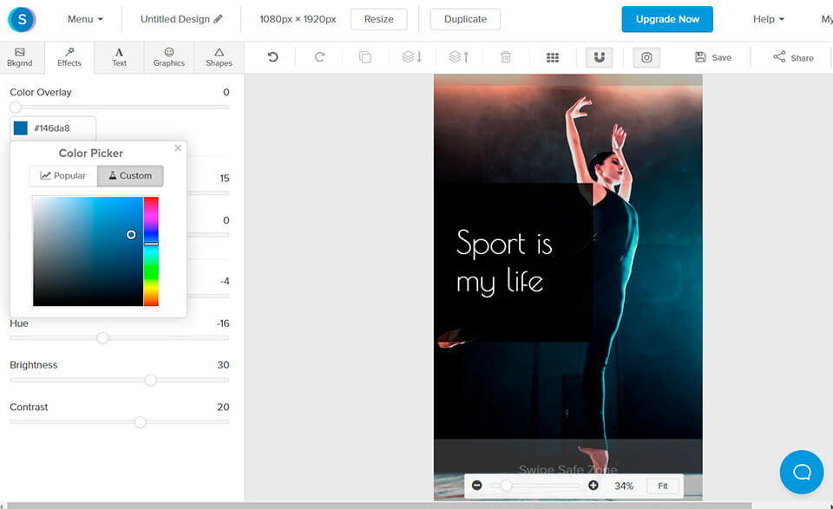Bring the selected layer forward
This screenshot has height=509, width=833.
(x=457, y=57)
